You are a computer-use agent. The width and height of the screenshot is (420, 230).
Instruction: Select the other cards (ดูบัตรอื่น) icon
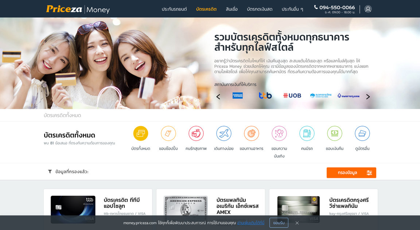coord(362,133)
